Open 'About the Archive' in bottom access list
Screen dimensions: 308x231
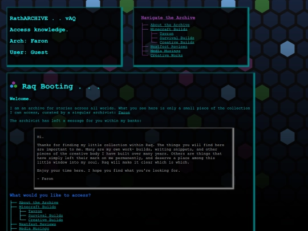[x=39, y=202]
